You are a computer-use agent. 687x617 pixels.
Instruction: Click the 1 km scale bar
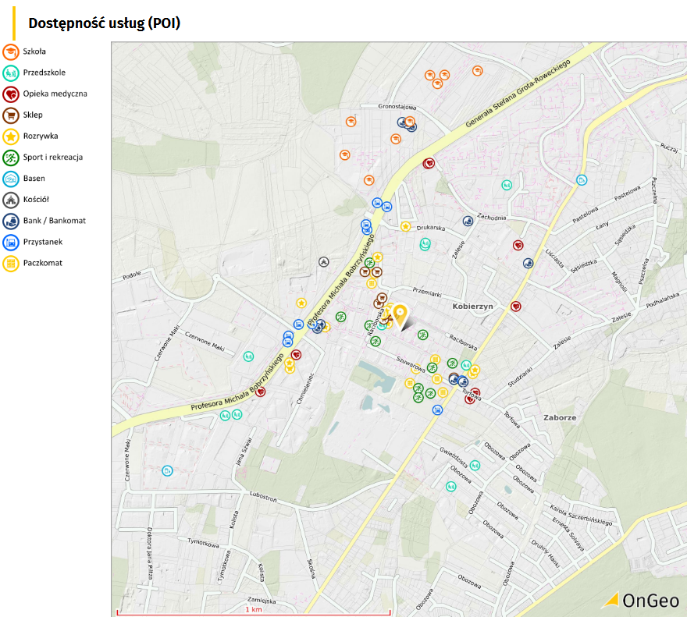[253, 608]
